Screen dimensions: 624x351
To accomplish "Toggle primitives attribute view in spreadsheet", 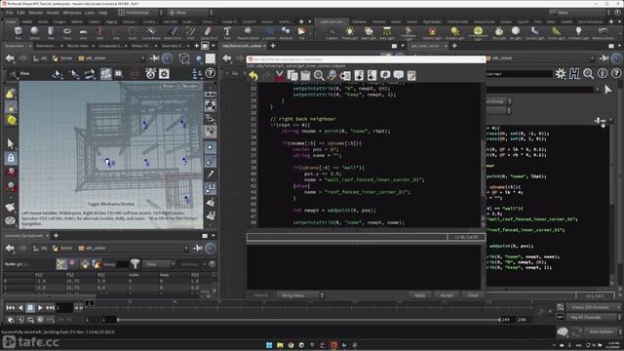I will [x=85, y=264].
